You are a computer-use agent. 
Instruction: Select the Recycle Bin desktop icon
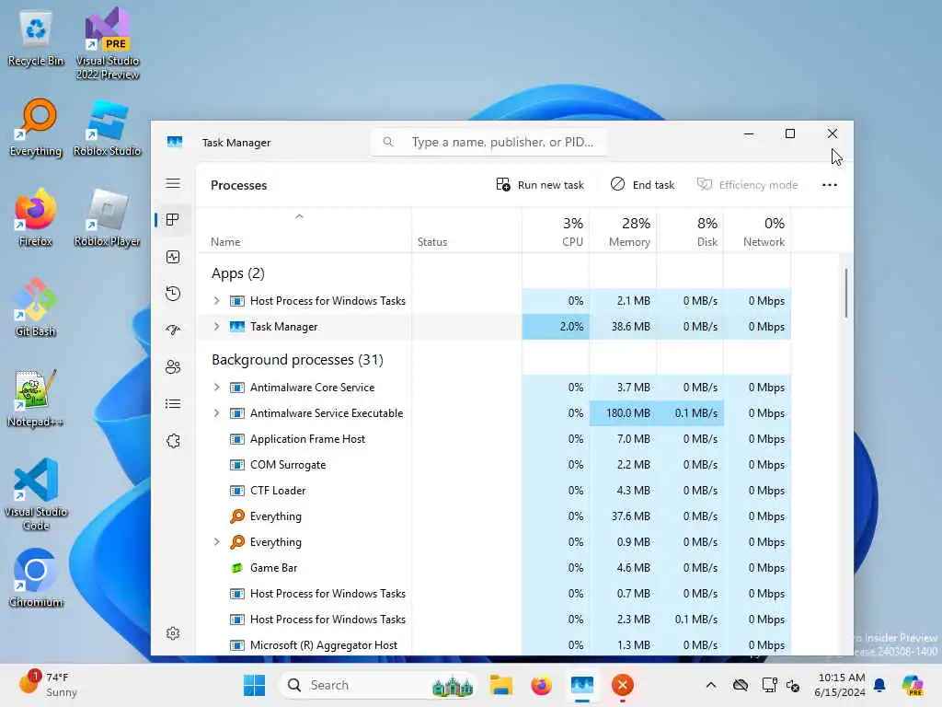click(x=36, y=40)
